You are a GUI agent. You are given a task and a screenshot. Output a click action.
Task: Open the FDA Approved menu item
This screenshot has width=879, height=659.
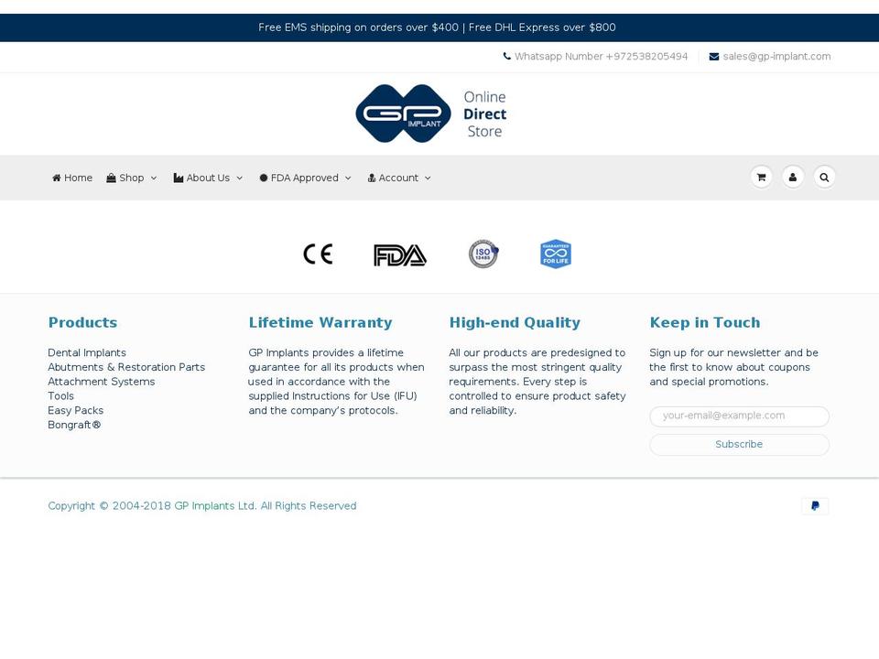pyautogui.click(x=305, y=178)
